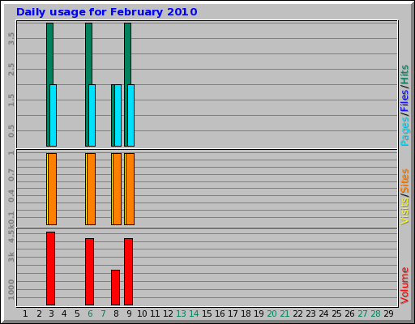The height and width of the screenshot is (324, 415).
Task: Click the day '29' label on the x-axis
Action: click(388, 313)
